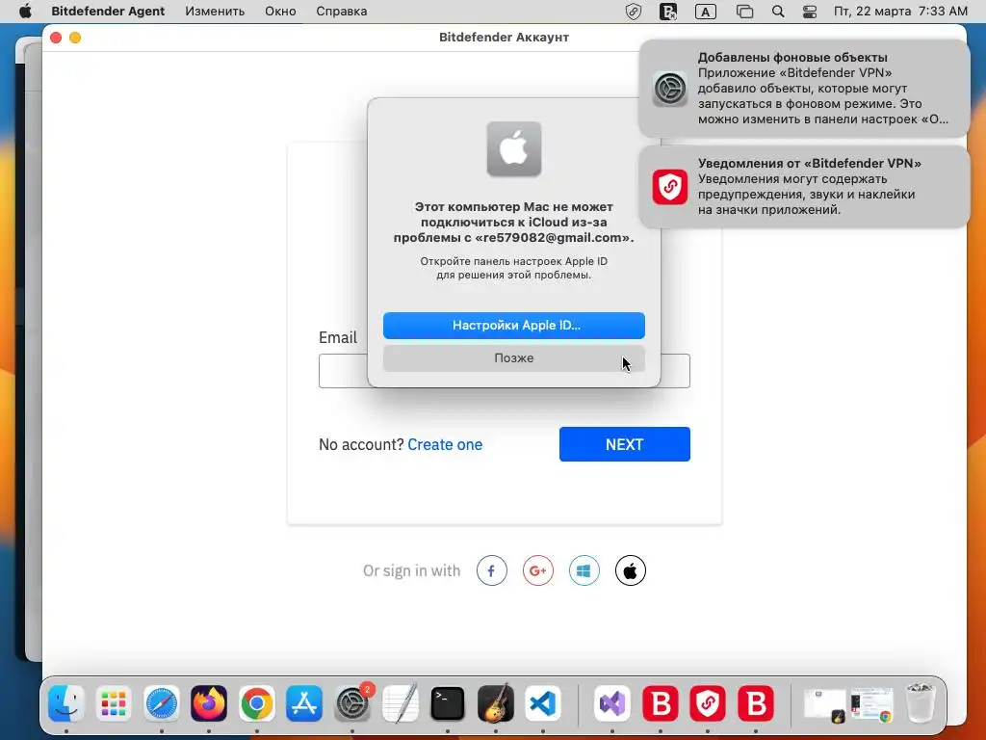Screen dimensions: 986x740
Task: Open leftmost Bitdefender B Dock icon
Action: point(660,702)
